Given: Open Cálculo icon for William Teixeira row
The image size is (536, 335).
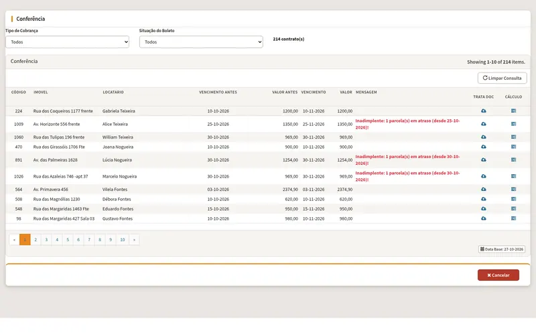Looking at the screenshot, I should 513,137.
